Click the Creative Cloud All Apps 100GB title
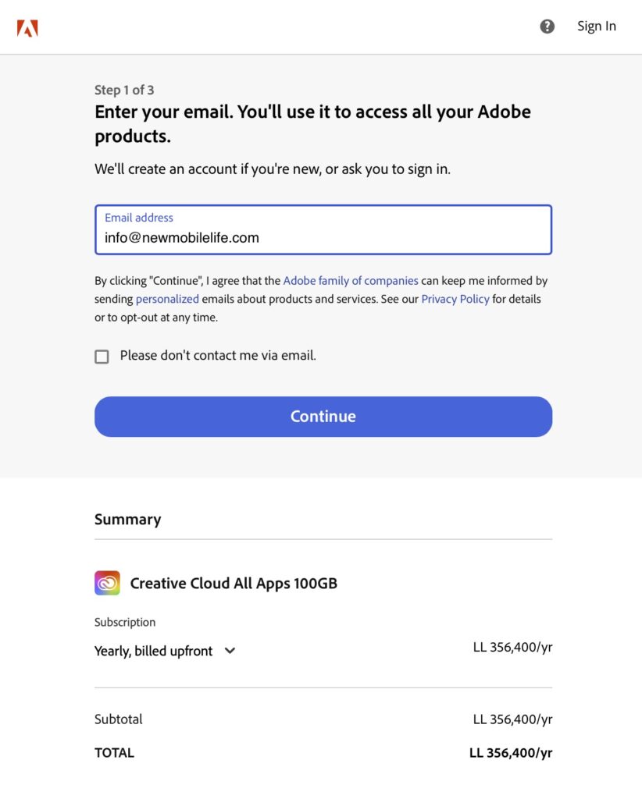This screenshot has height=799, width=642. 234,583
